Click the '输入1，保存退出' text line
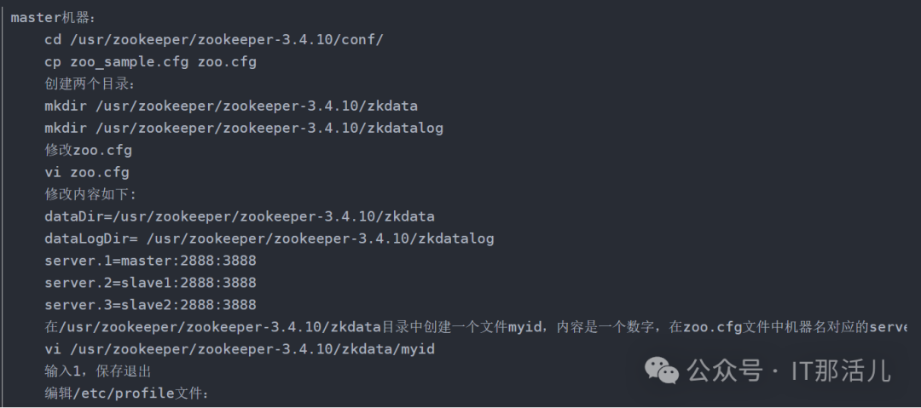 coord(99,371)
